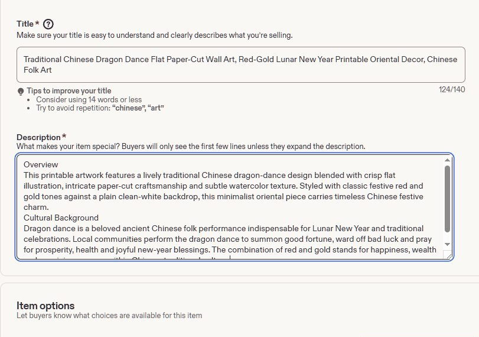Click 'Folk Art' in the title field

click(x=38, y=70)
